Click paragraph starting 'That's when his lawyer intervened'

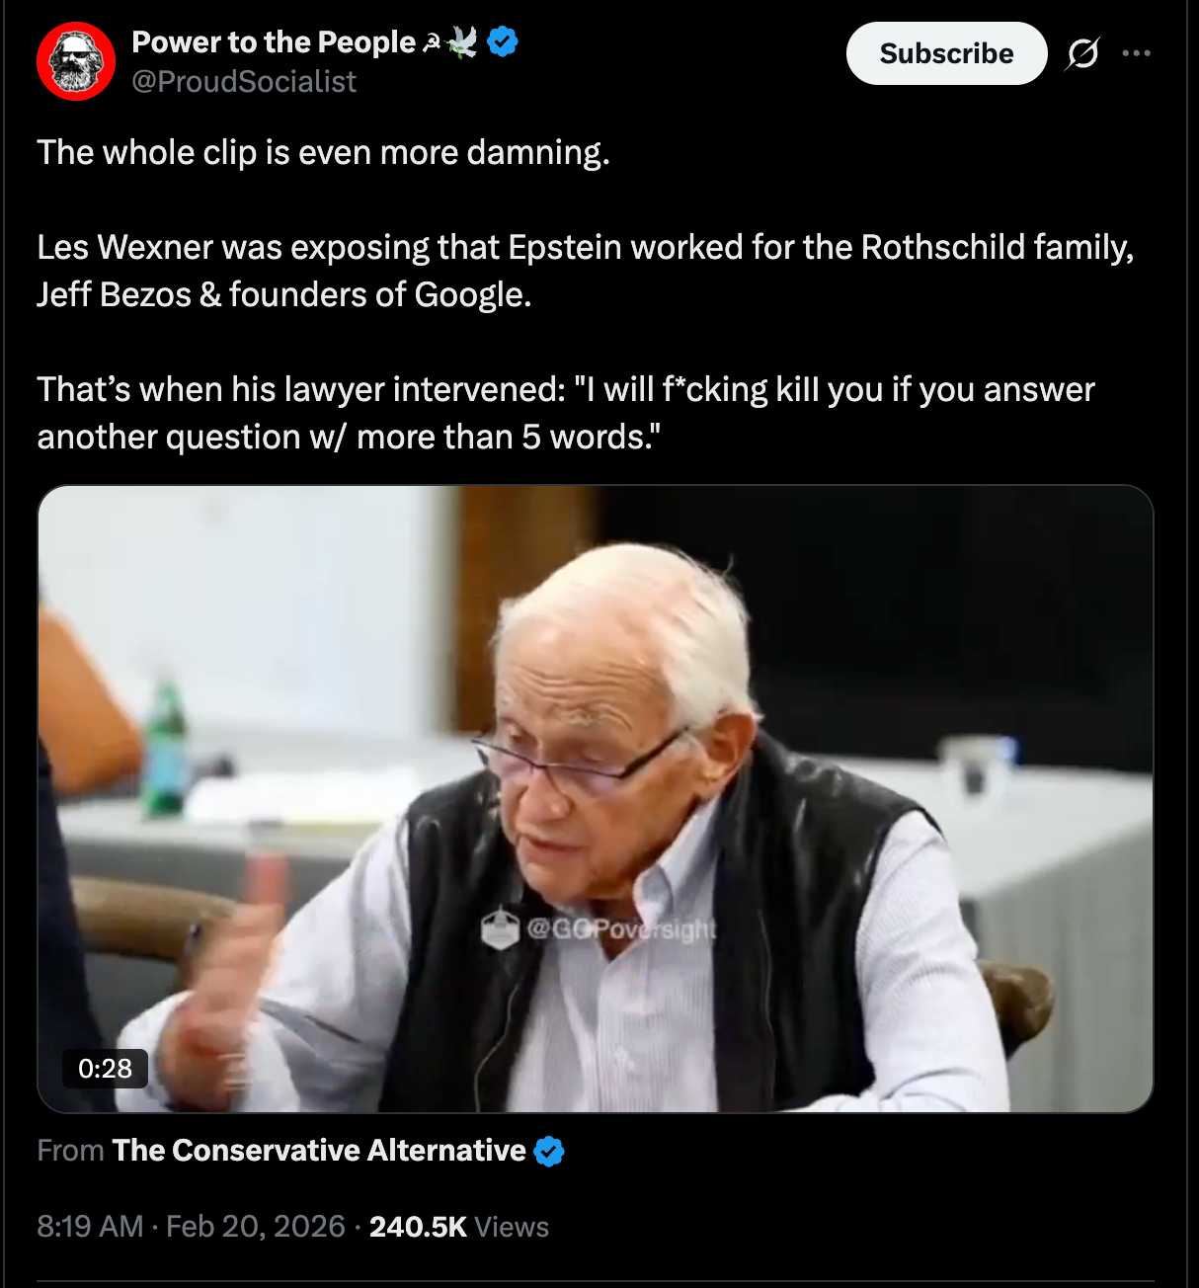point(566,413)
